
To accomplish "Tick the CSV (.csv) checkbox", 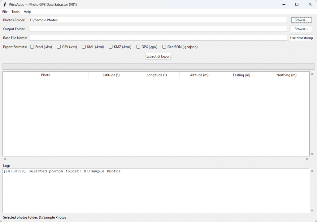I will 59,47.
